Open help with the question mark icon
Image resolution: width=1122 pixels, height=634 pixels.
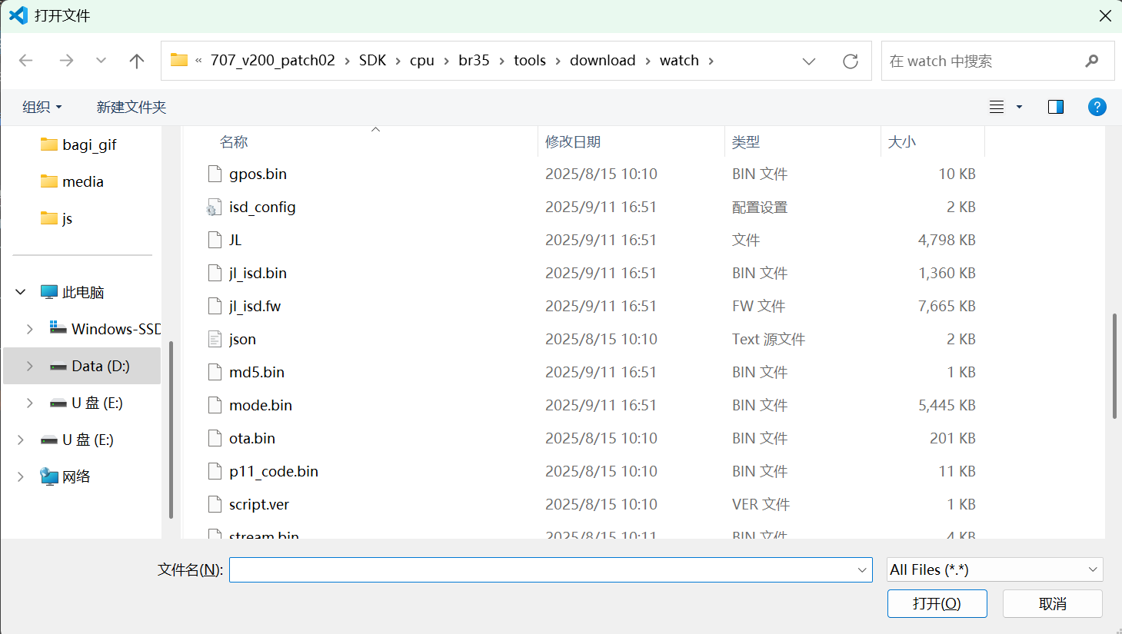[x=1097, y=107]
